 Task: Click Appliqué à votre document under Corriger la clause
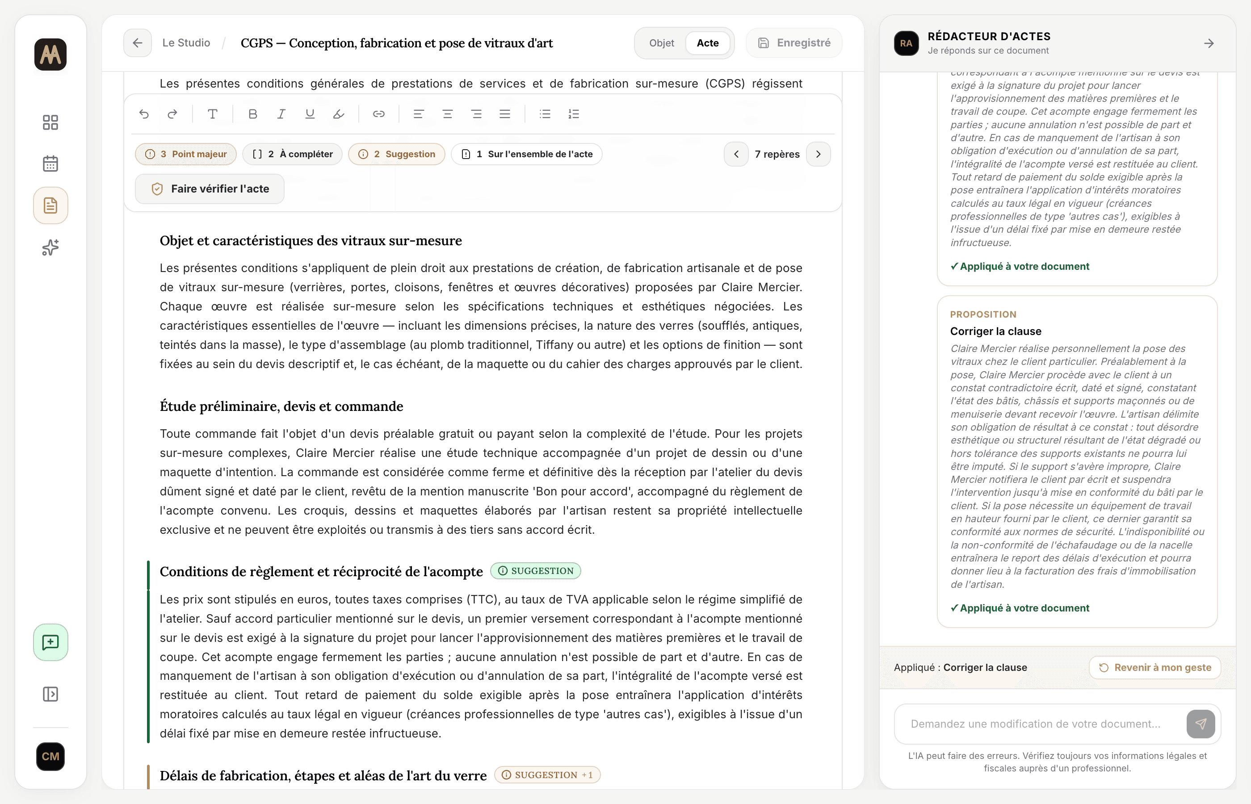1020,608
